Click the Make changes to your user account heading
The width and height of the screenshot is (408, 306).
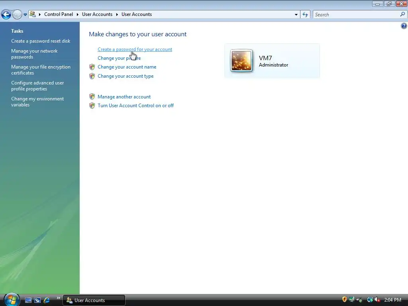click(x=137, y=34)
